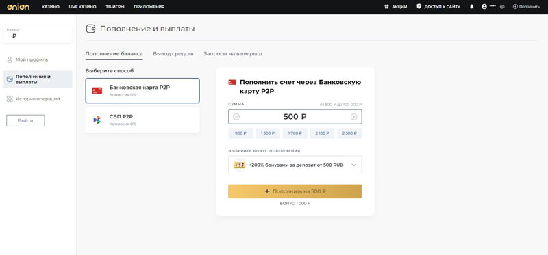Open the Запросы на выигрыш tab
The height and width of the screenshot is (255, 548).
click(233, 54)
